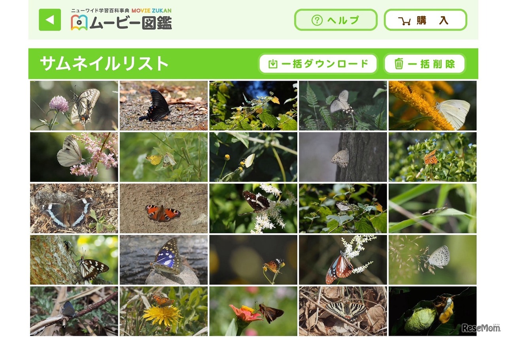506x337 pixels.
Task: Click the green back arrow button
Action: (50, 20)
